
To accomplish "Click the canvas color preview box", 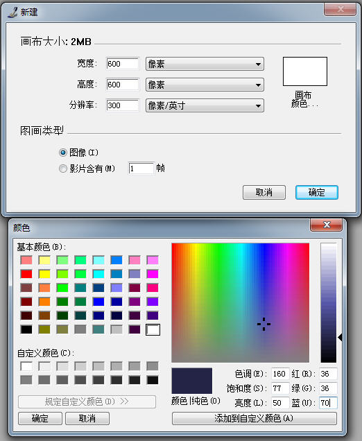I will [305, 71].
